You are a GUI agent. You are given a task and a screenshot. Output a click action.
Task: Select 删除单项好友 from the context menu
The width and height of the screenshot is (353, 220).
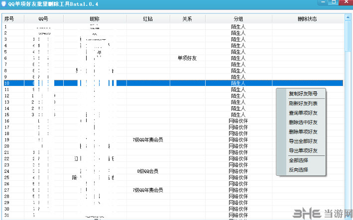303,132
